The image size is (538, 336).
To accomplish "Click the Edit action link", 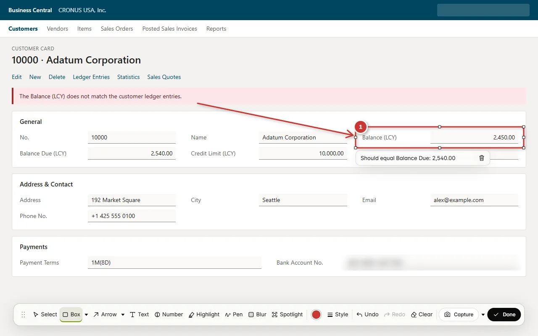I will [x=17, y=77].
